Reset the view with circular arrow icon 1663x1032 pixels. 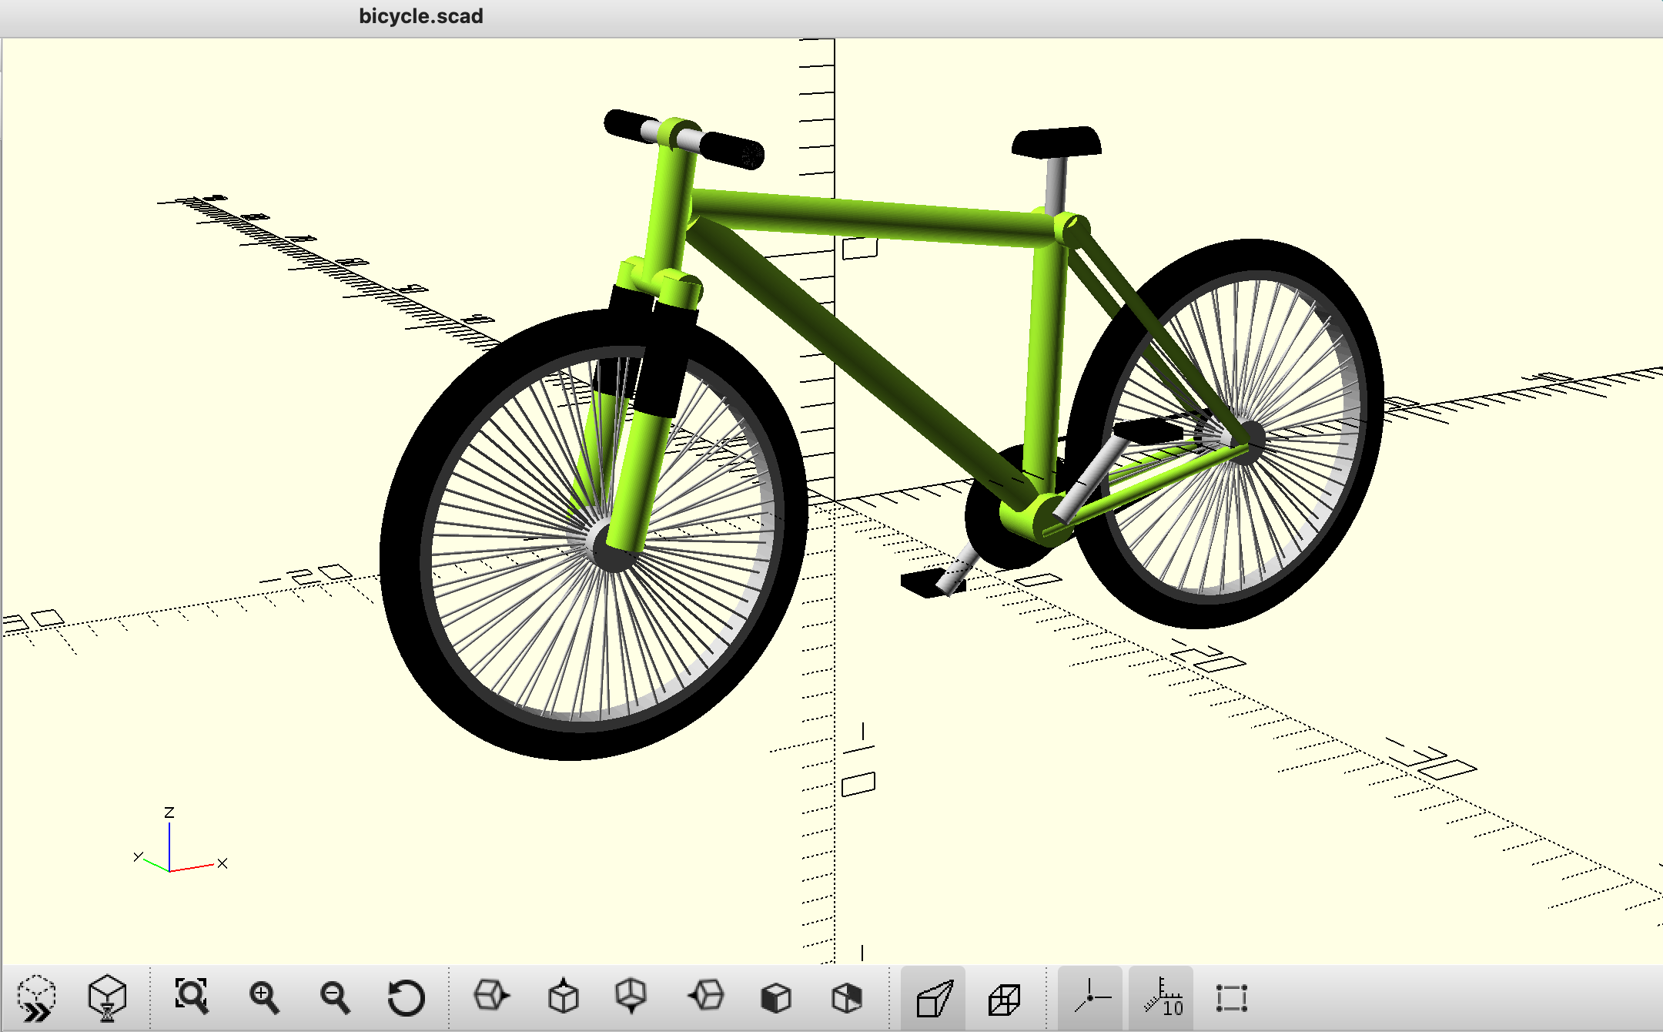pos(406,998)
